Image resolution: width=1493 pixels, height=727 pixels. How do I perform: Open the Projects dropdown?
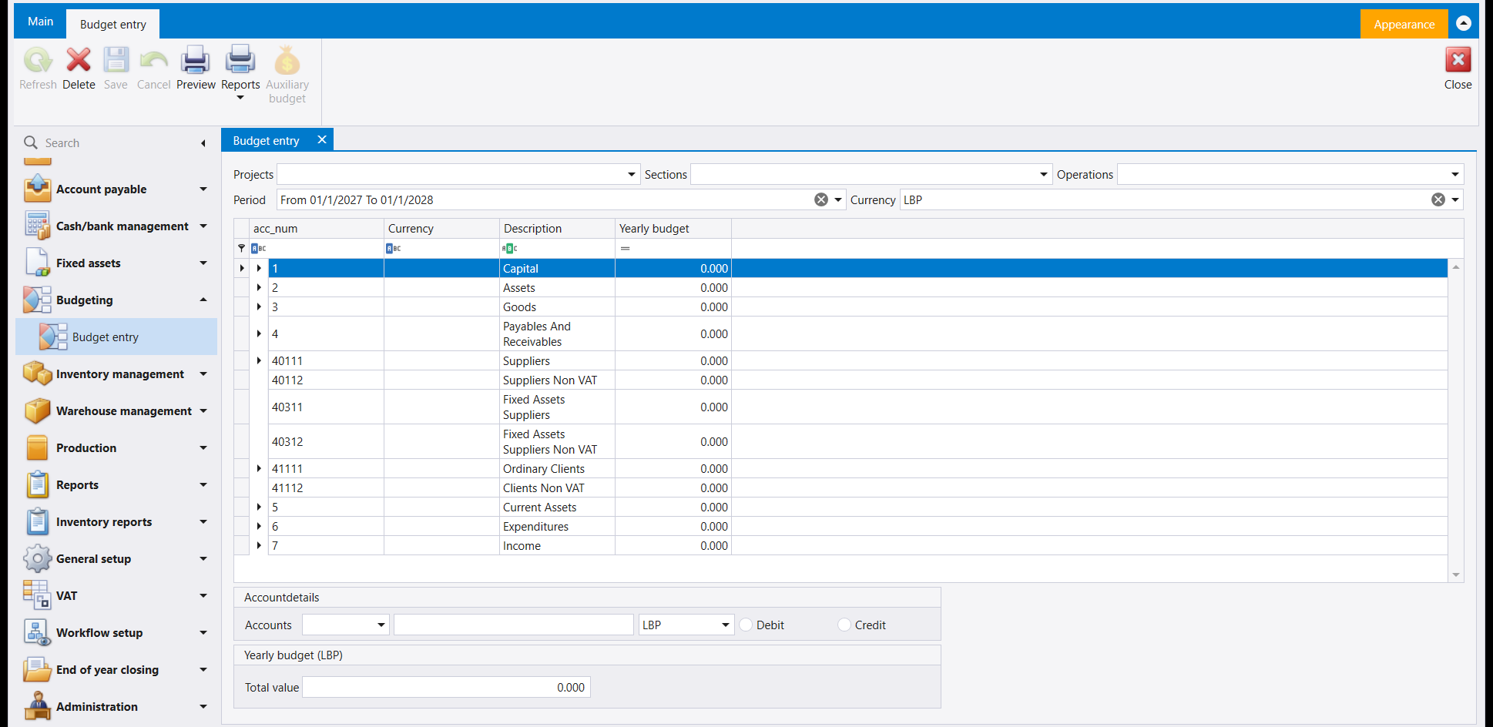click(x=632, y=175)
